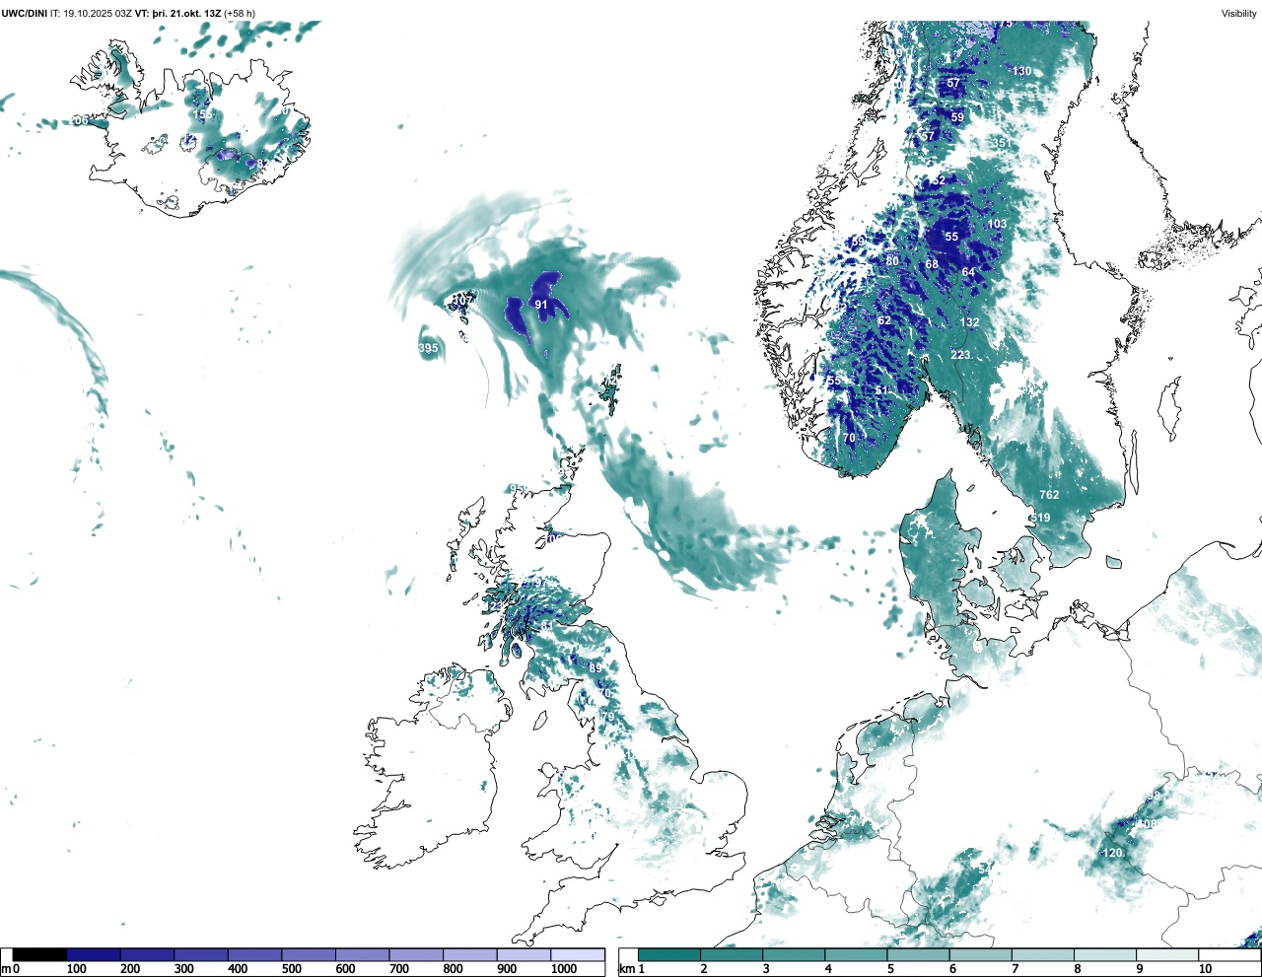The width and height of the screenshot is (1262, 977).
Task: Pick the 3–4 km teal legend segment
Action: pos(794,955)
